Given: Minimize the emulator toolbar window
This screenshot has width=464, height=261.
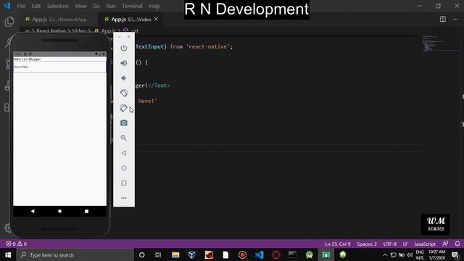Looking at the screenshot, I should tap(119, 37).
